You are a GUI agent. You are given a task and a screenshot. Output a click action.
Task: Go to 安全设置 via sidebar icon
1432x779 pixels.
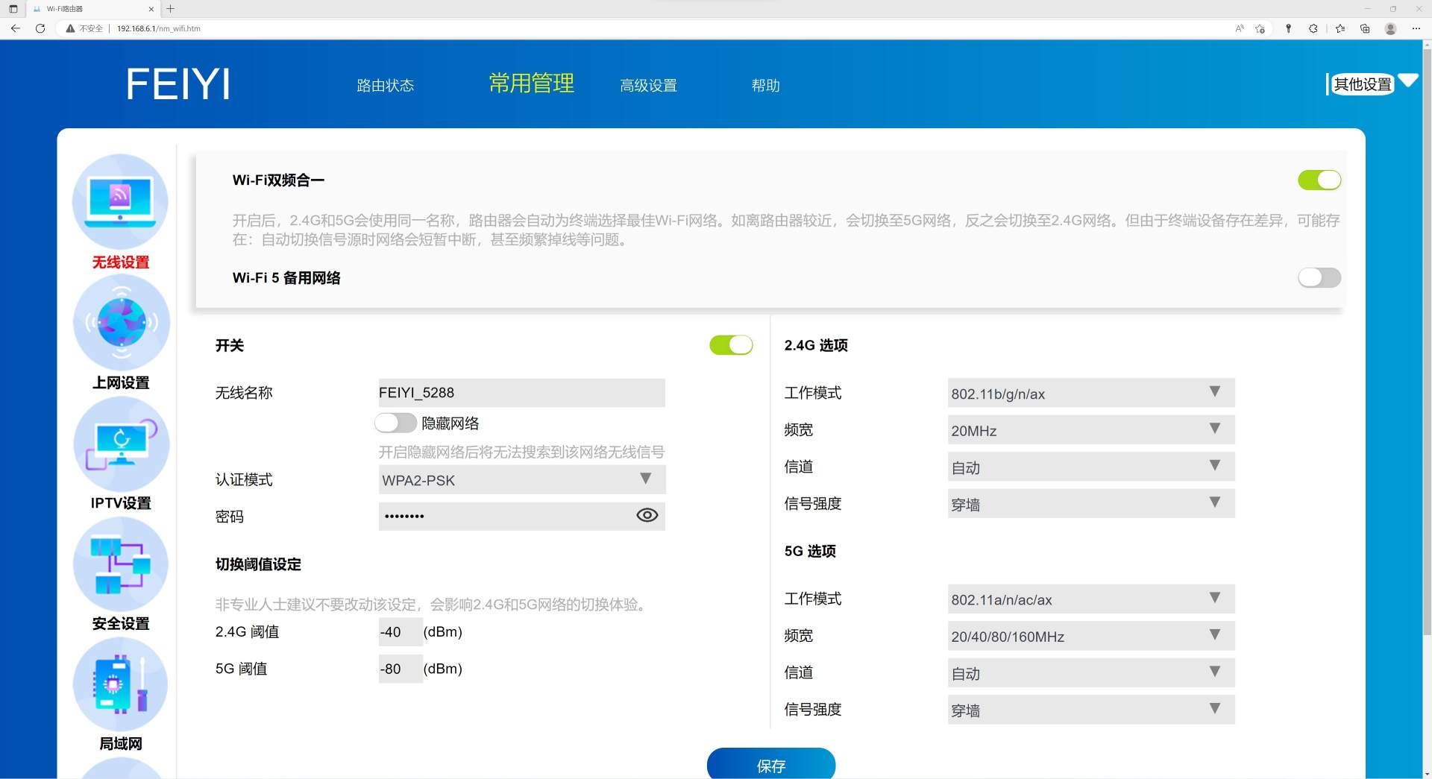tap(120, 564)
